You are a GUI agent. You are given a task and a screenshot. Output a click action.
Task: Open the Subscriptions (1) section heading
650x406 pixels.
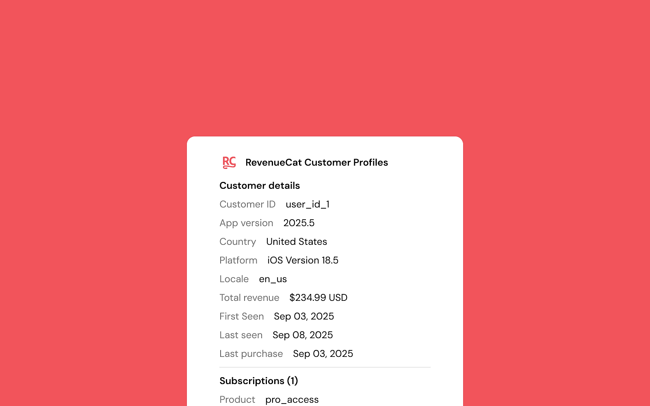(x=259, y=381)
